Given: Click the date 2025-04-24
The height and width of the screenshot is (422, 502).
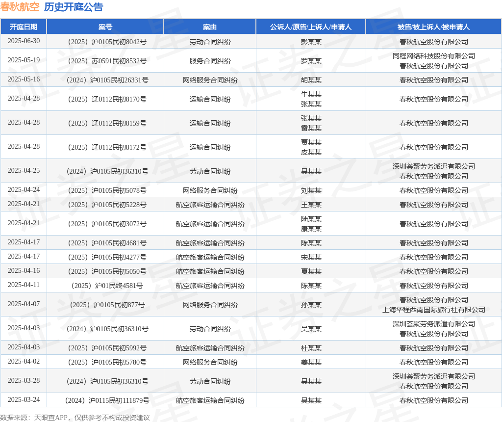Looking at the screenshot, I should coord(24,190).
